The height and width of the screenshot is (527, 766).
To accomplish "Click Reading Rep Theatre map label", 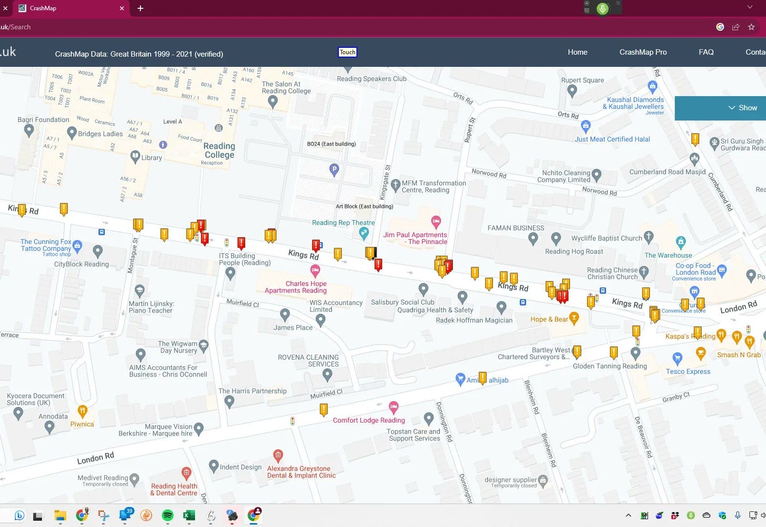I will pos(343,223).
